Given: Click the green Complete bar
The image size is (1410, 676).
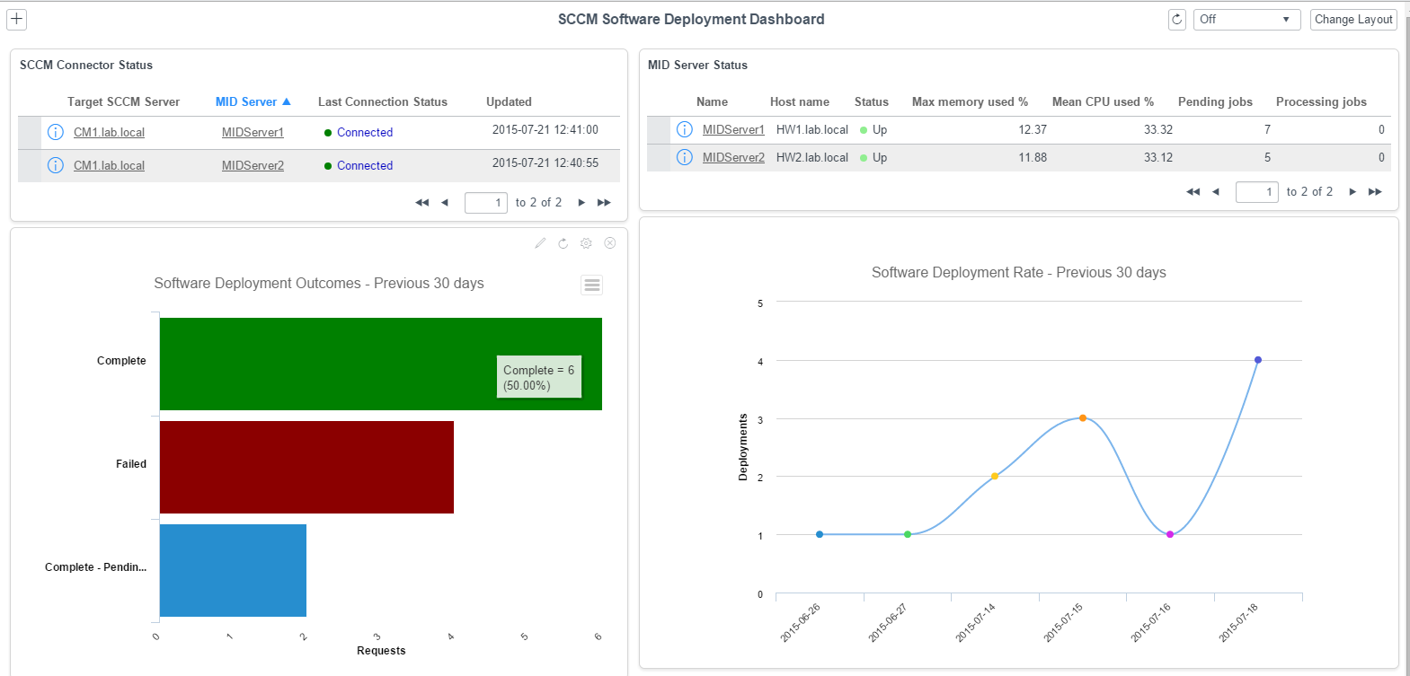Looking at the screenshot, I should click(381, 364).
